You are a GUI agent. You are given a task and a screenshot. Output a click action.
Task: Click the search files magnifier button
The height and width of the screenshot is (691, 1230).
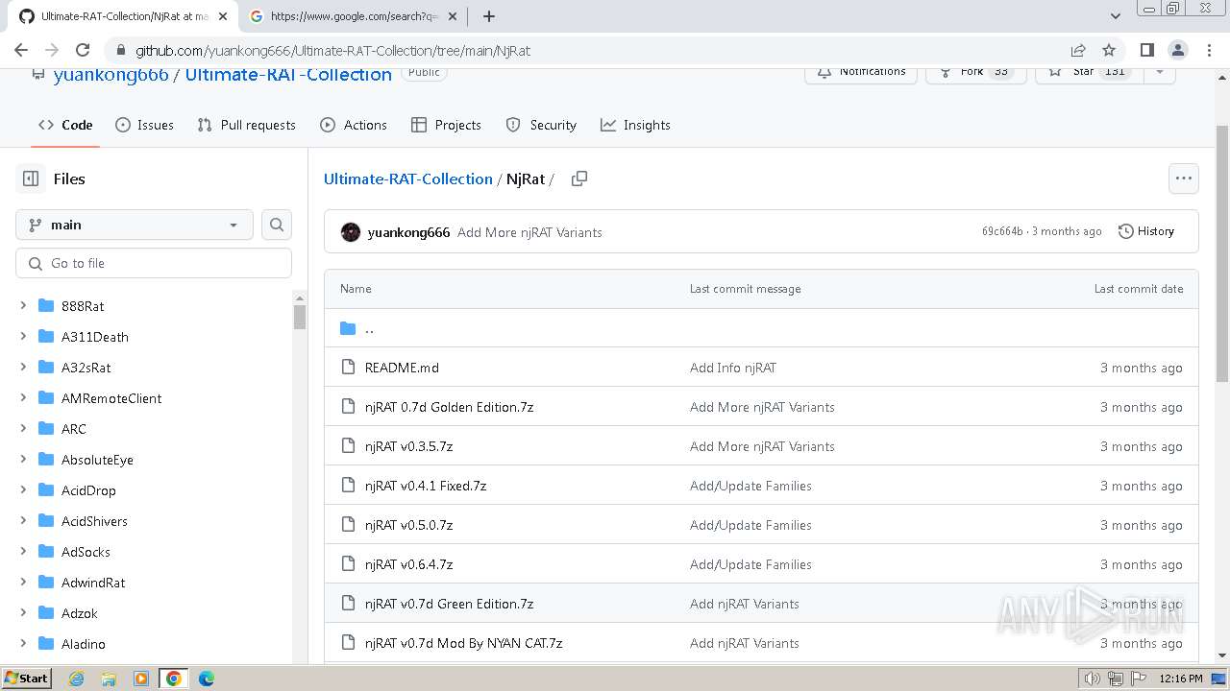coord(277,225)
